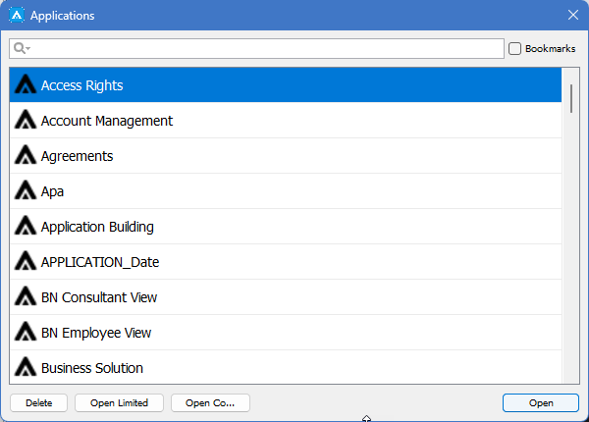Close the Applications dialog window

coord(573,15)
